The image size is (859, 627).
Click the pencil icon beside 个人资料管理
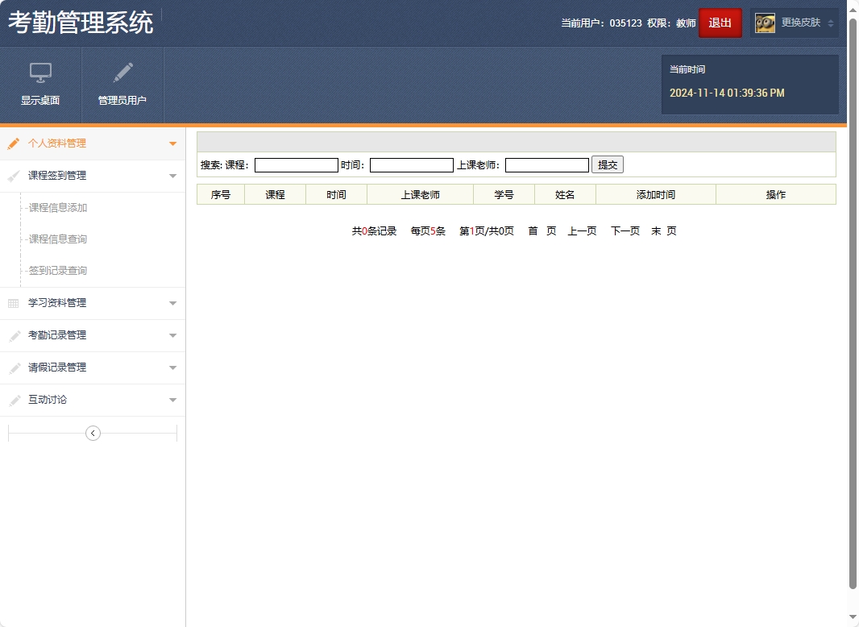coord(12,143)
